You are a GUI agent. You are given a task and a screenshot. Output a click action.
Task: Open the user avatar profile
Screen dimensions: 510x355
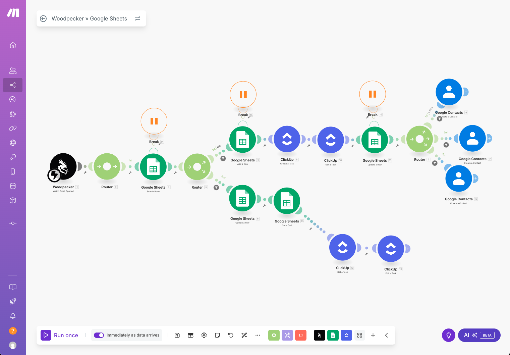tap(13, 345)
